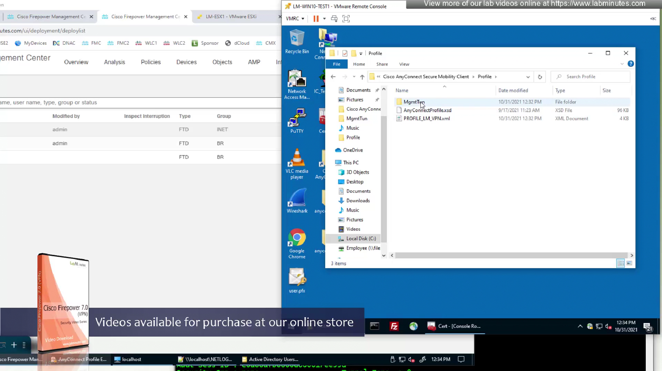This screenshot has width=662, height=371.
Task: Click the Explorer refresh button
Action: [x=540, y=77]
